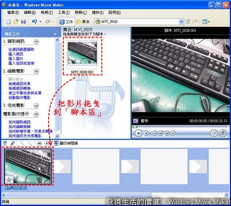Select the MVI_0028 001 clip in collection

[82, 56]
